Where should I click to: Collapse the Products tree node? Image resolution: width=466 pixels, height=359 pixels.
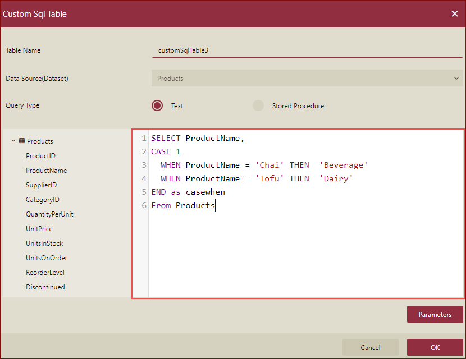coord(12,141)
